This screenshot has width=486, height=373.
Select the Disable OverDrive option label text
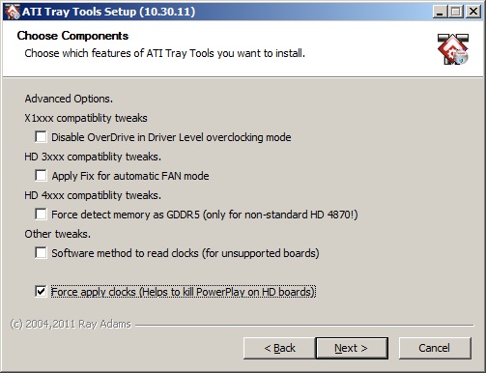pyautogui.click(x=171, y=137)
